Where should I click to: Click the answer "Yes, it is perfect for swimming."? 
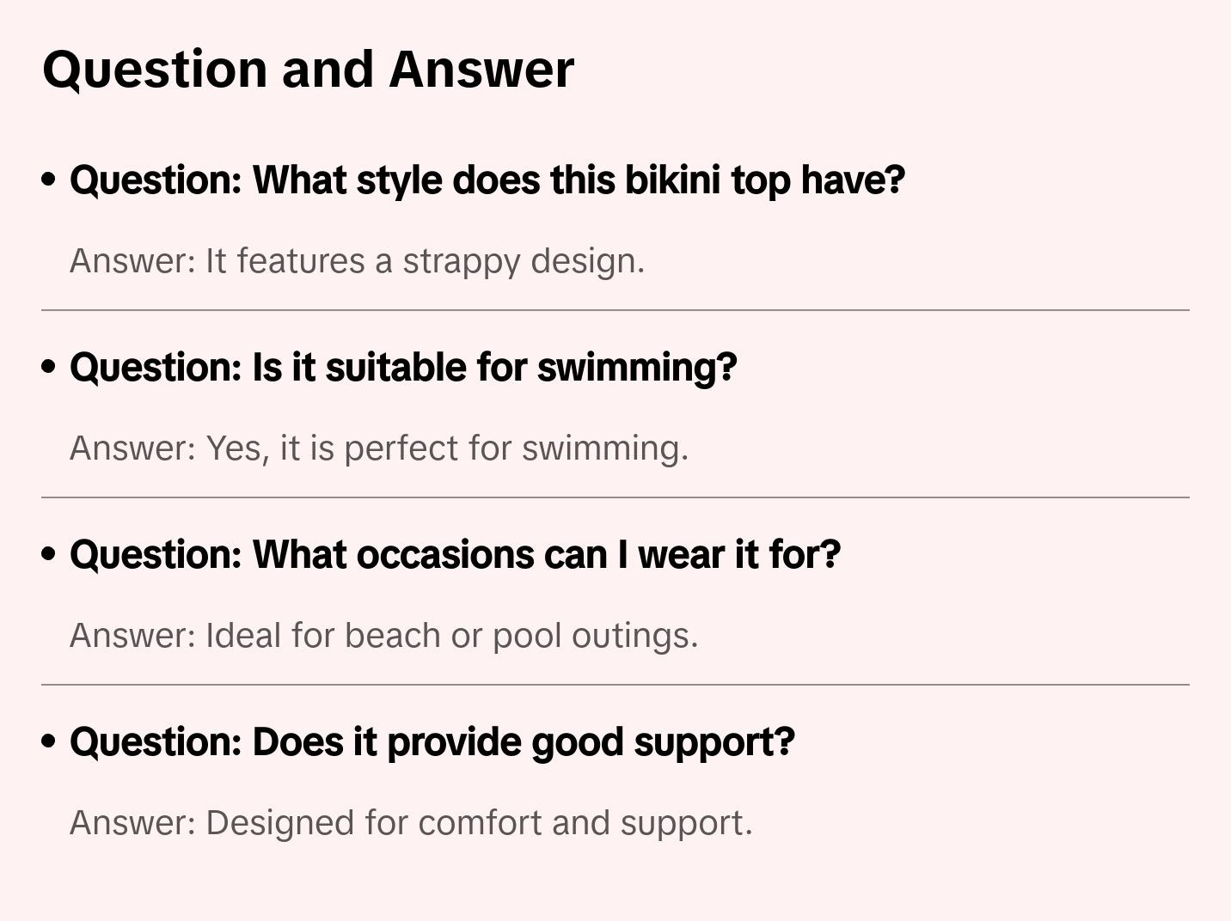379,448
